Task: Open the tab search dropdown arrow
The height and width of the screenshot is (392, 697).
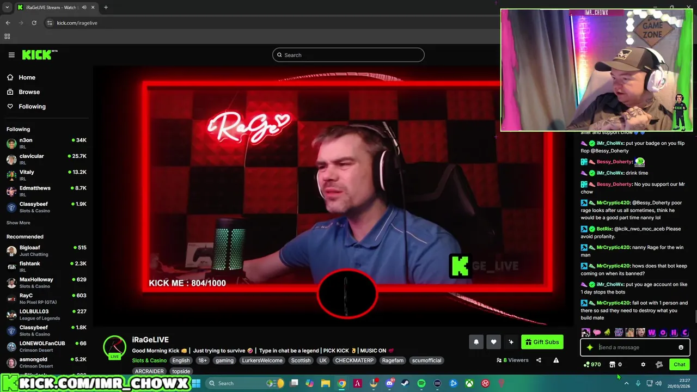Action: (x=7, y=8)
